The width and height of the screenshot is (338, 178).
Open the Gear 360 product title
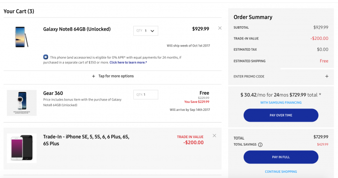coord(53,93)
